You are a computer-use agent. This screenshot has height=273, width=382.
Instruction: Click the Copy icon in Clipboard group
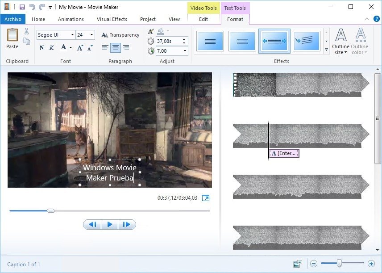point(27,41)
